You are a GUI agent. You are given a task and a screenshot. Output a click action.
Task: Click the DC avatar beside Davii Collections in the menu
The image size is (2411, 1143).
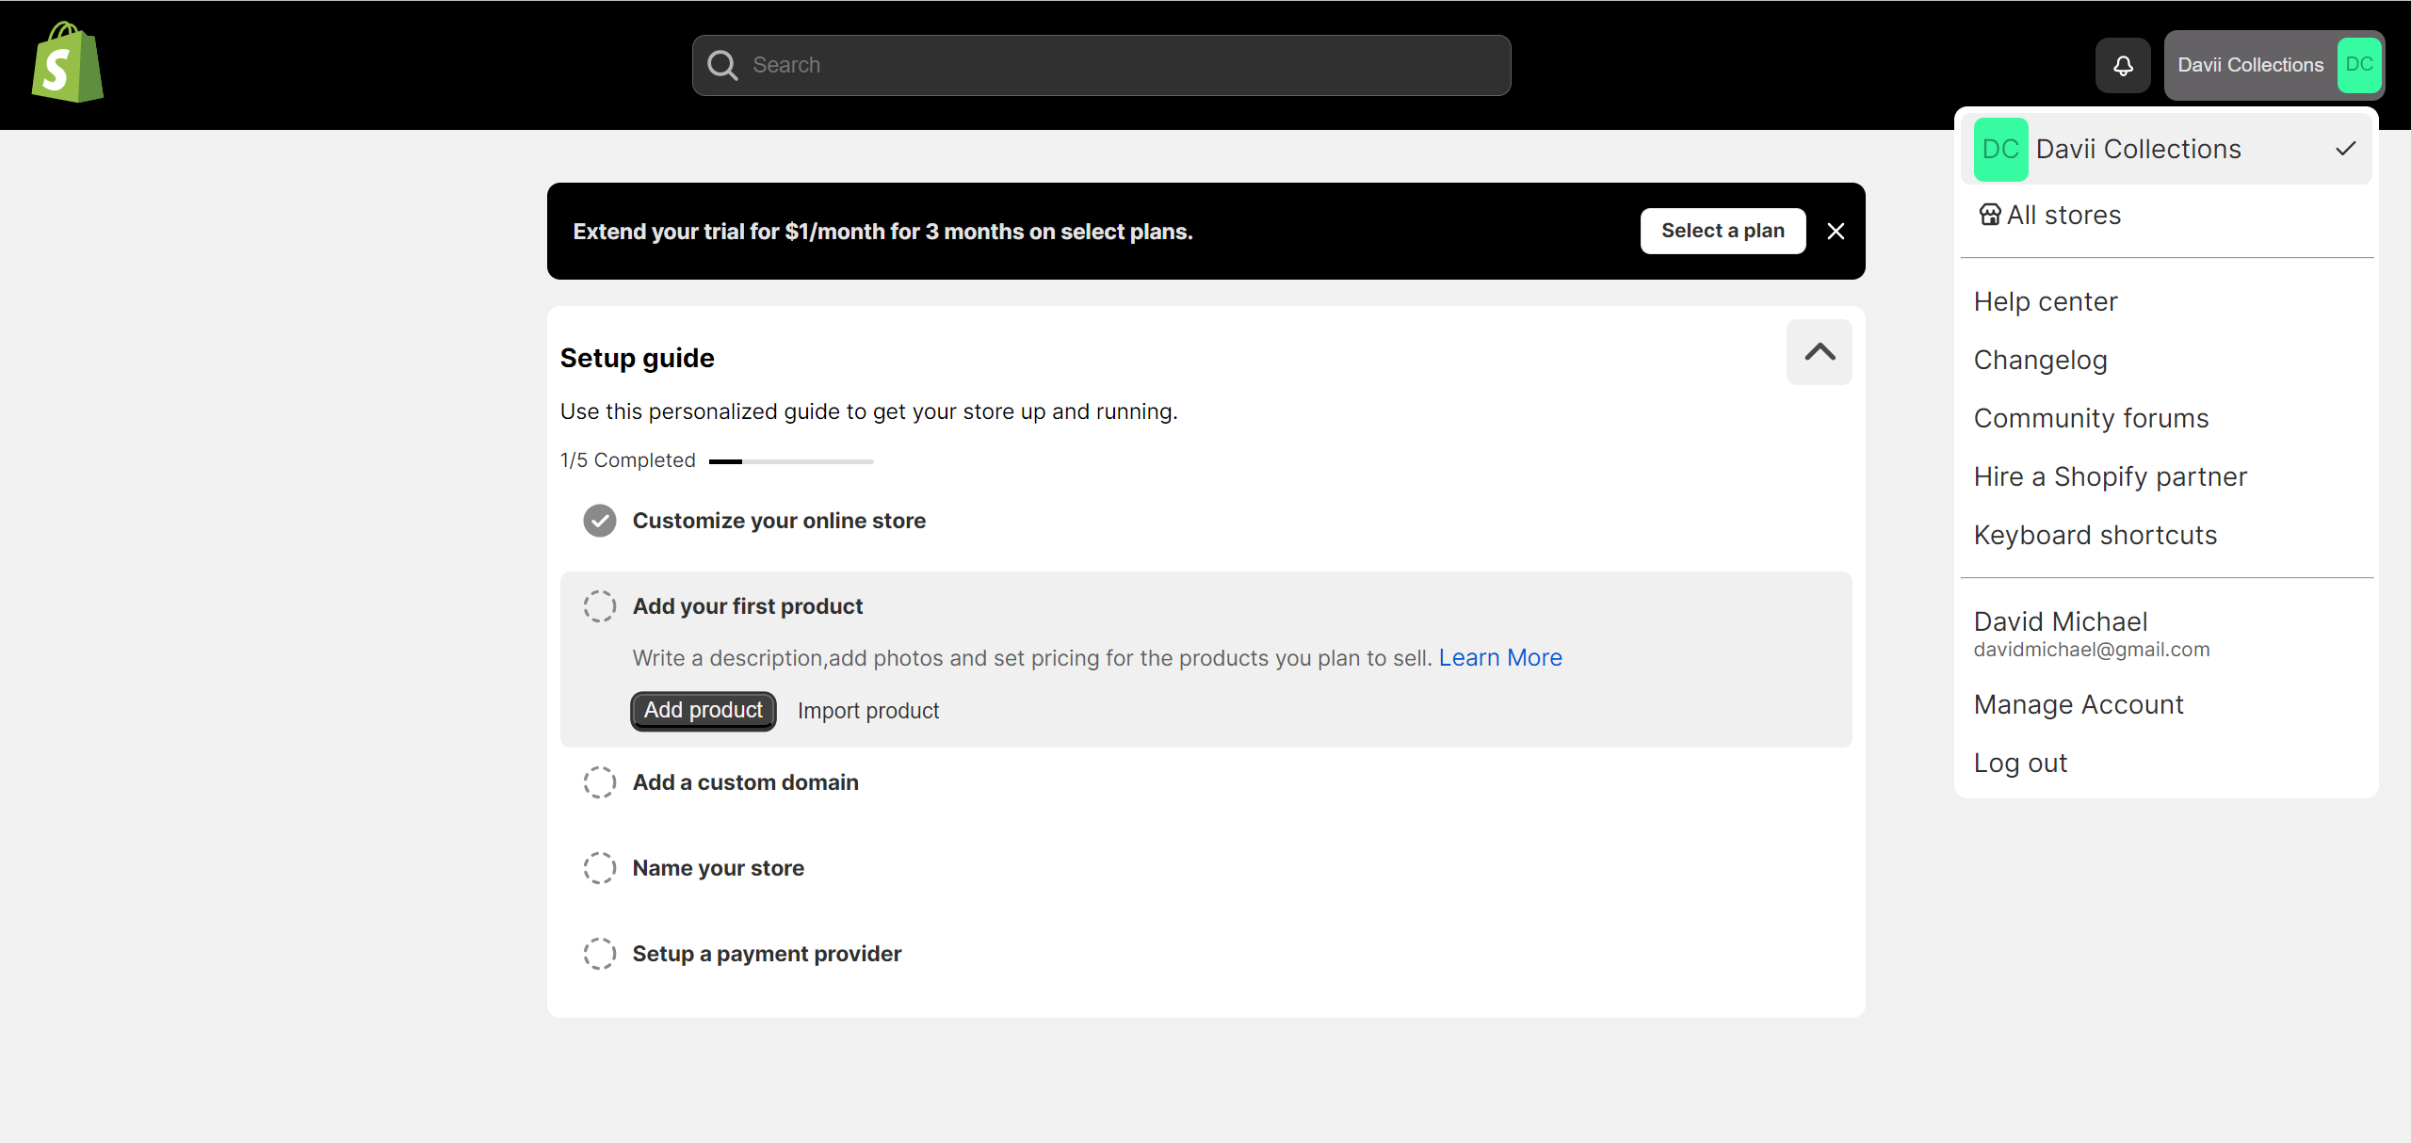click(x=2000, y=149)
